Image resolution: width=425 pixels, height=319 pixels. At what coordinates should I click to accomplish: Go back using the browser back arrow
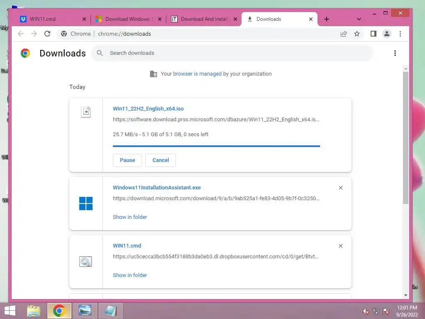pyautogui.click(x=21, y=34)
